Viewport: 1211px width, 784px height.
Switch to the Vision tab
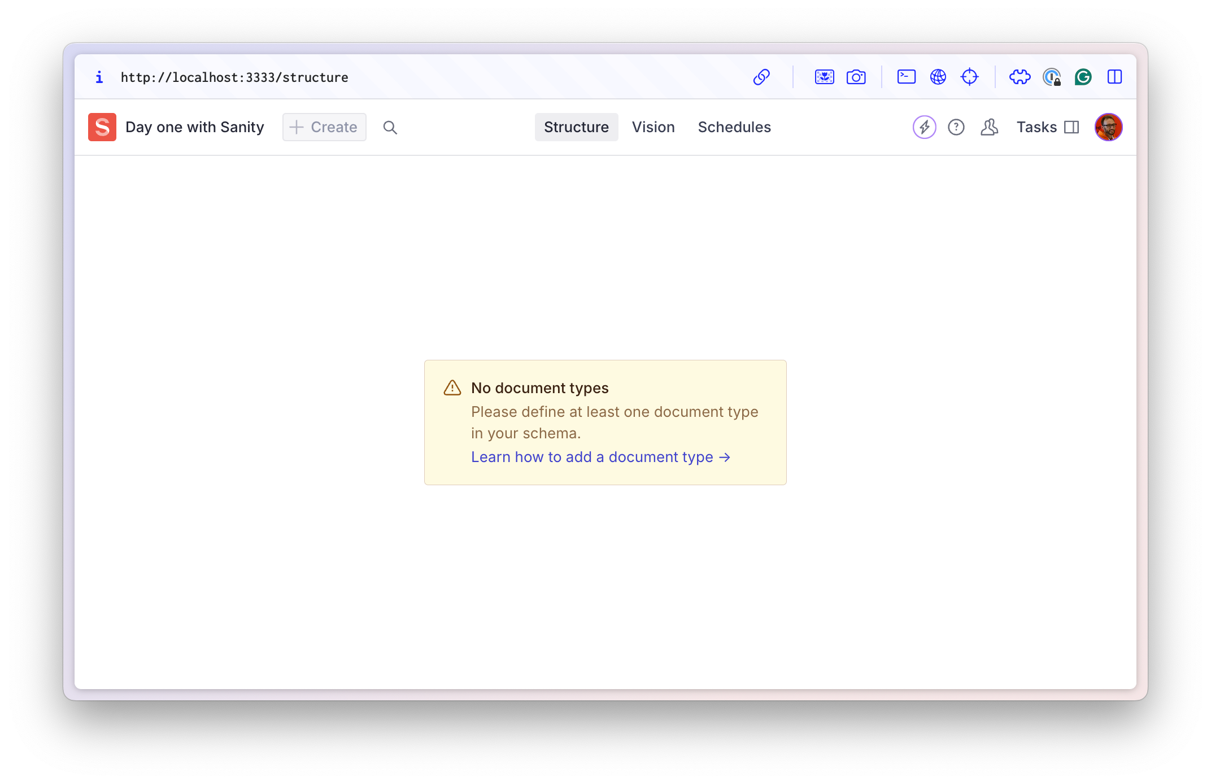pos(653,127)
